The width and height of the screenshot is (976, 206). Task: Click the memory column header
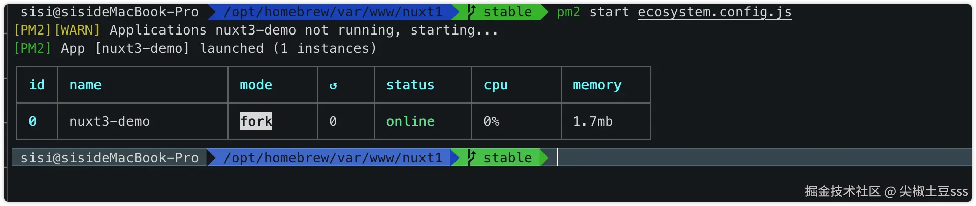point(597,85)
